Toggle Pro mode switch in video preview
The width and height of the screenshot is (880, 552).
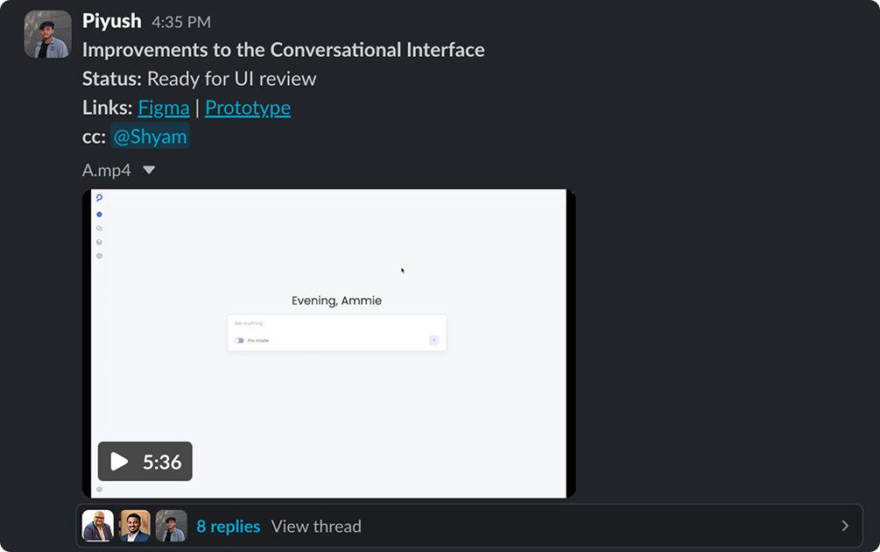click(x=239, y=340)
